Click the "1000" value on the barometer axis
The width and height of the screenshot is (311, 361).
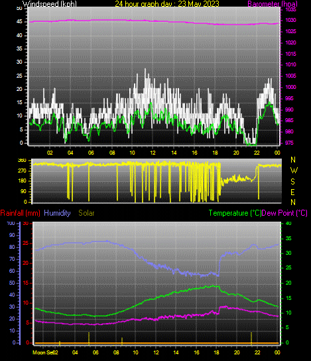point(290,87)
